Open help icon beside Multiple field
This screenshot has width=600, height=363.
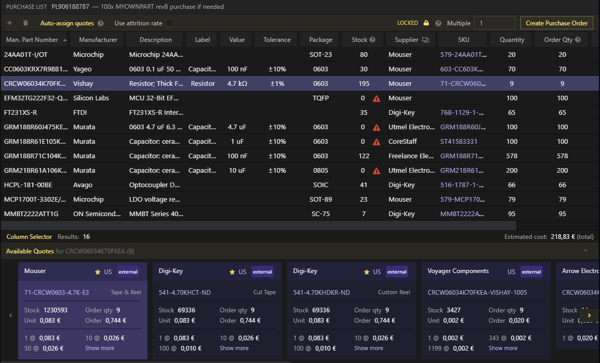438,23
